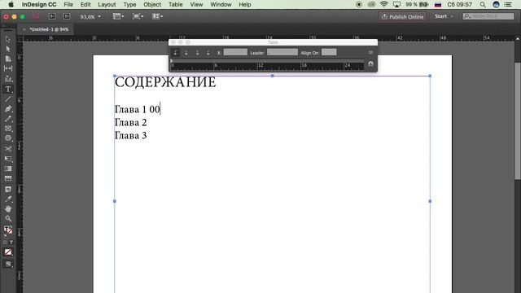The image size is (521, 293).
Task: Click the Leader input field
Action: 282,52
